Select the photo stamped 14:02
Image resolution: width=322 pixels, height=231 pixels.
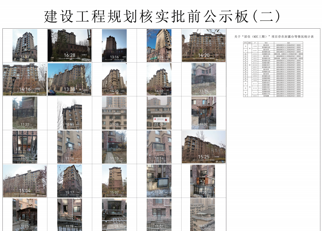click(x=159, y=79)
